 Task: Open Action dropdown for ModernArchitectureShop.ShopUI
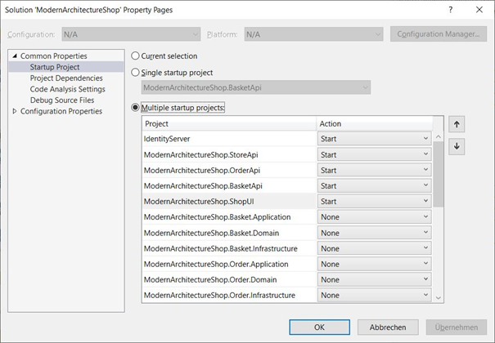click(374, 201)
